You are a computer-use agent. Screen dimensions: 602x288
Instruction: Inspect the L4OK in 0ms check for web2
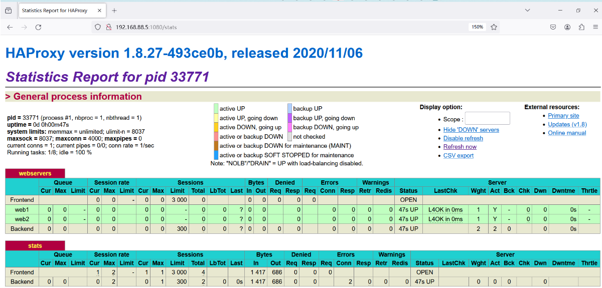[x=445, y=219]
